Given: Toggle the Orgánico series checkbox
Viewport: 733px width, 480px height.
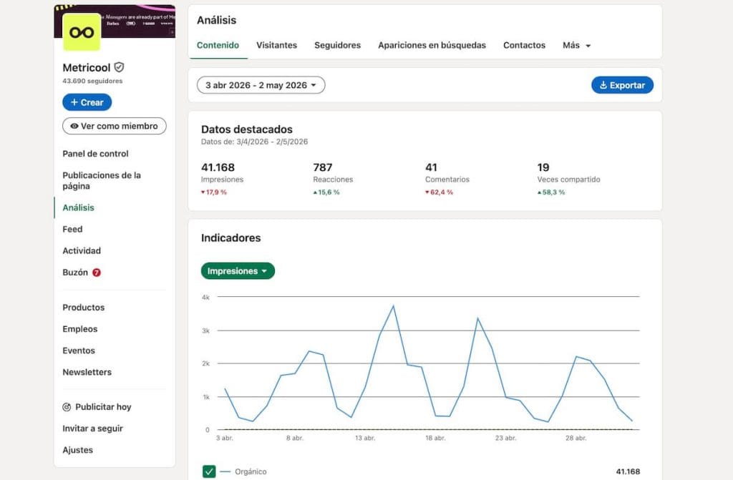Looking at the screenshot, I should 209,471.
